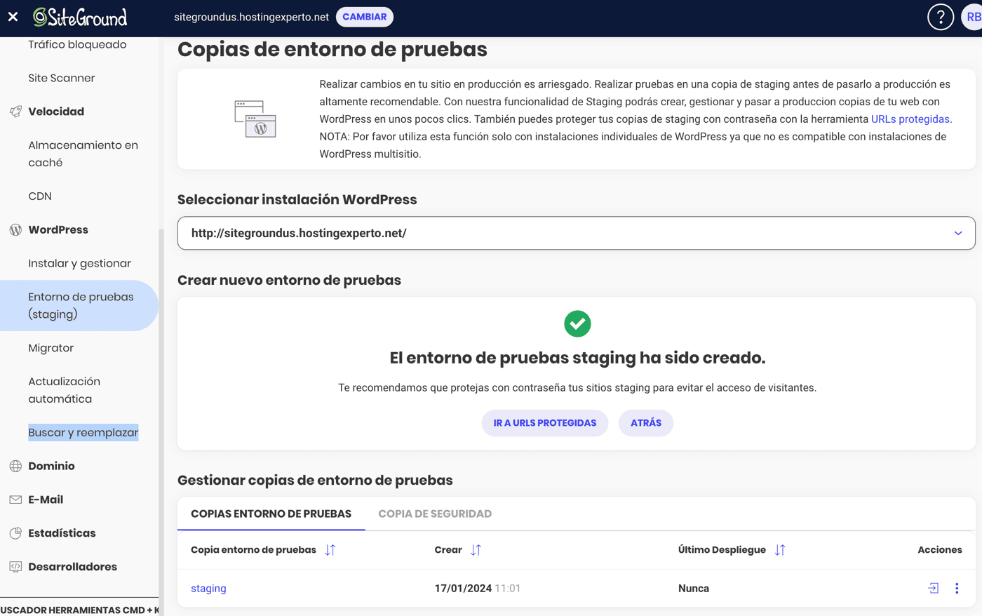Open the three-dot actions menu for staging
The height and width of the screenshot is (616, 982).
(x=957, y=589)
